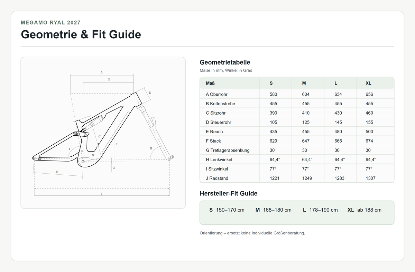The height and width of the screenshot is (272, 415).
Task: Click the Reach value 435
Action: (274, 132)
